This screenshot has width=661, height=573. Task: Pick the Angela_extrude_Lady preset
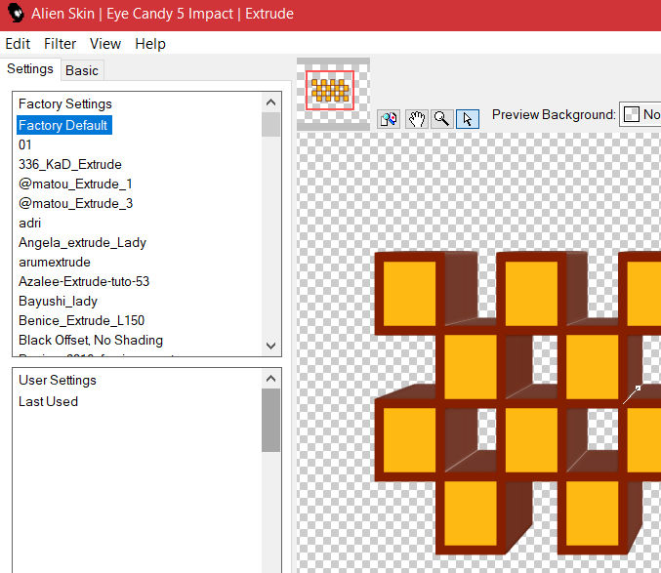pos(82,242)
